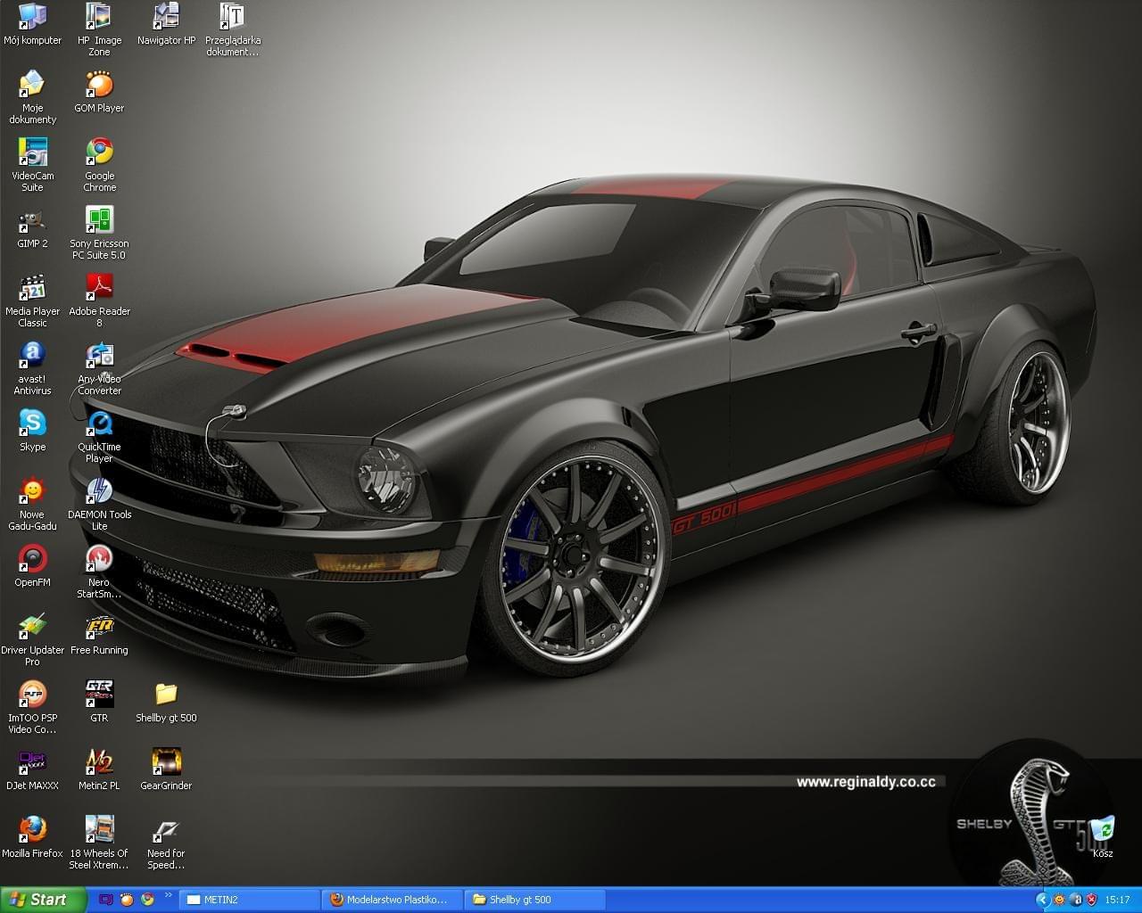Open the Start menu
Image resolution: width=1142 pixels, height=913 pixels.
[43, 900]
